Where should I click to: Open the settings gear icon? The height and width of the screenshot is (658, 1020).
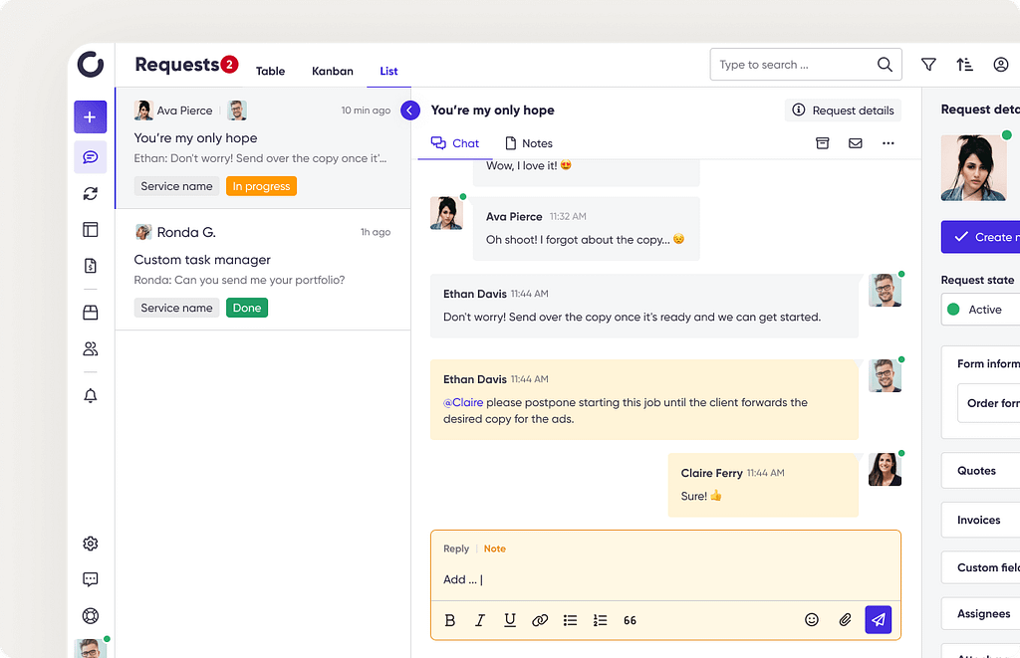tap(91, 544)
